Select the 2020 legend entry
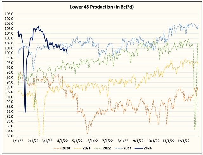Screen dimensions: 203x155 (62, 148)
